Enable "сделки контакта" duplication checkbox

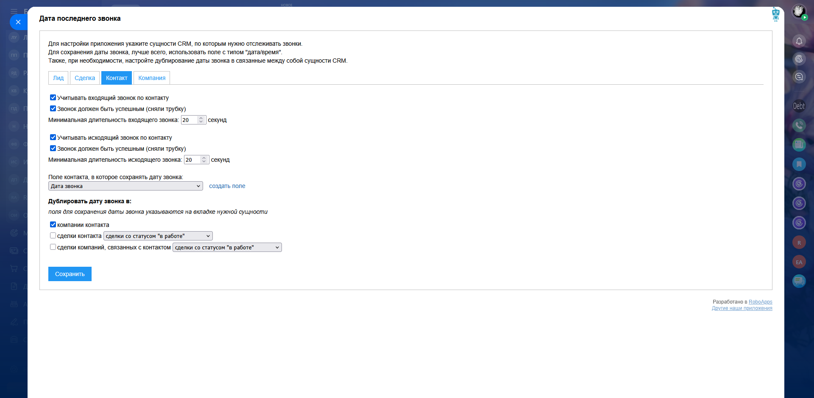53,236
